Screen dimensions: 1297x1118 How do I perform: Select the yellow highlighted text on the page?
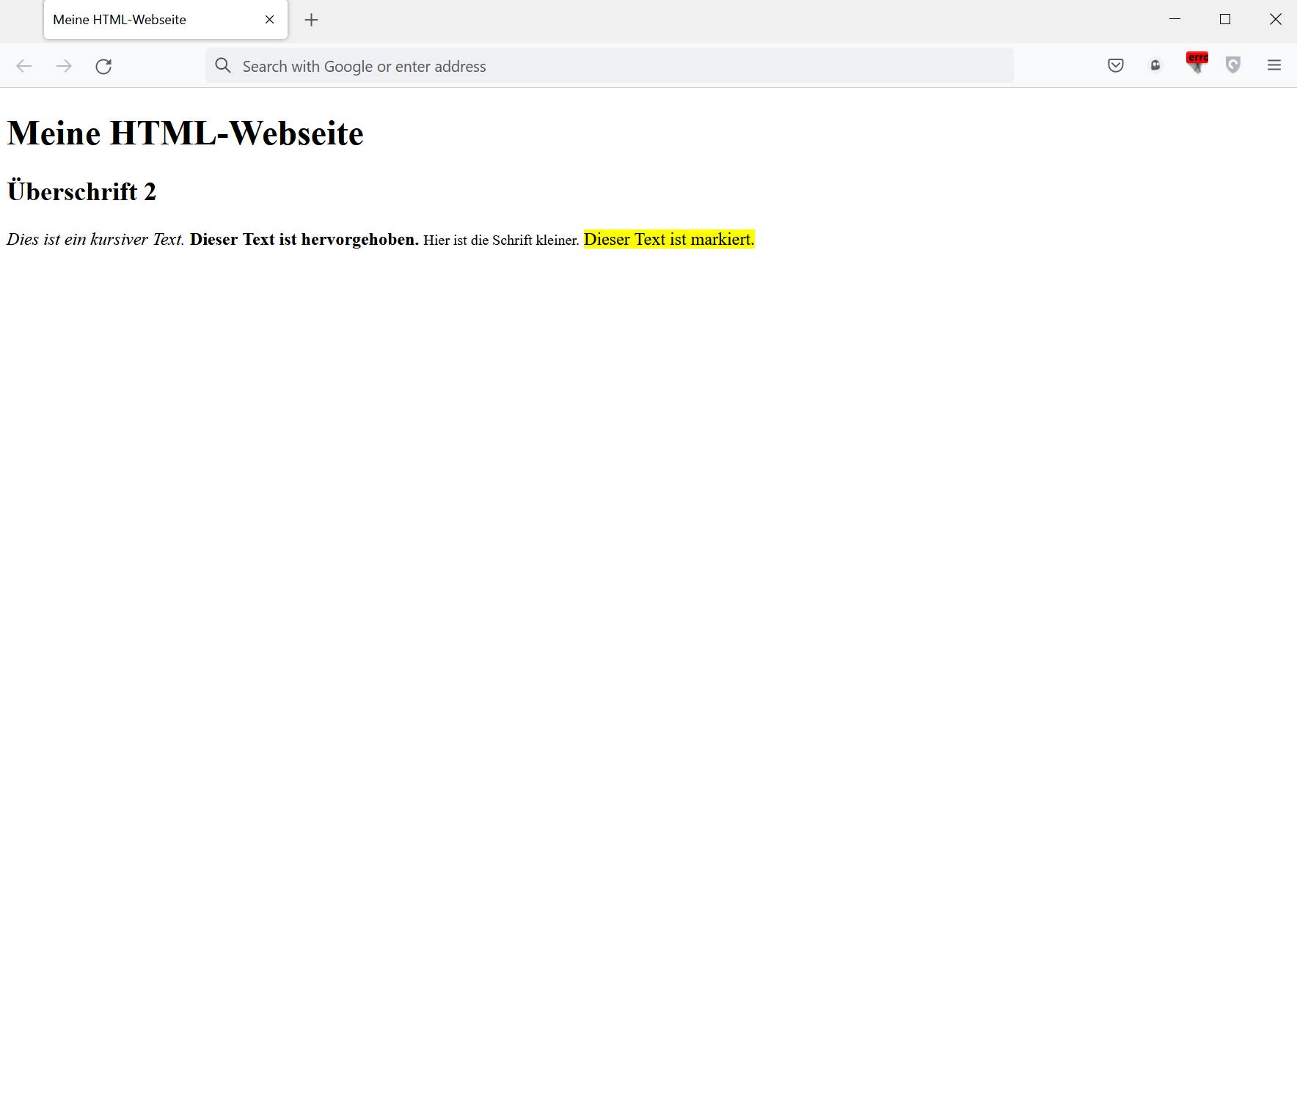tap(668, 239)
